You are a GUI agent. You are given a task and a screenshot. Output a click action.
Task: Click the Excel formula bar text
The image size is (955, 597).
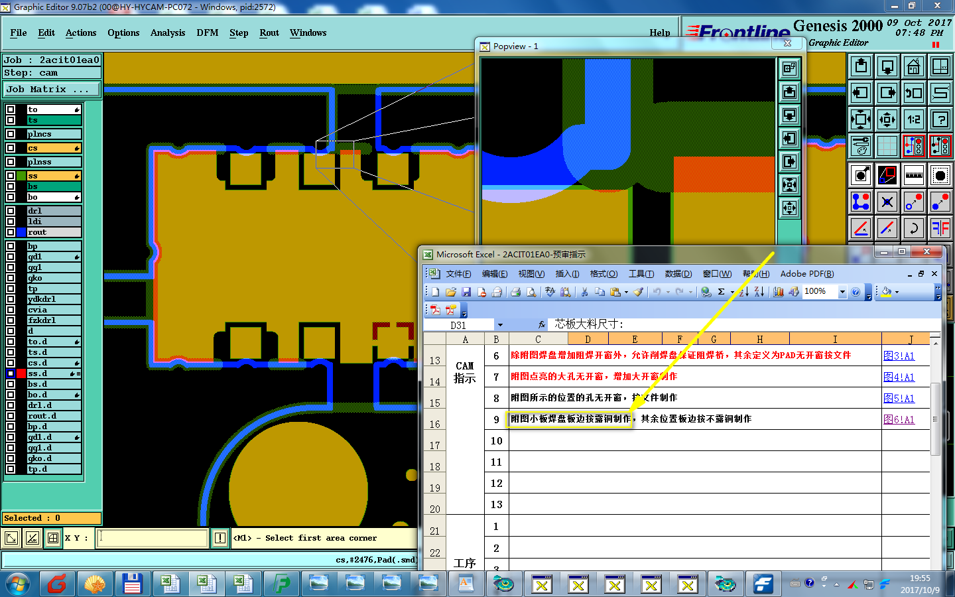589,324
